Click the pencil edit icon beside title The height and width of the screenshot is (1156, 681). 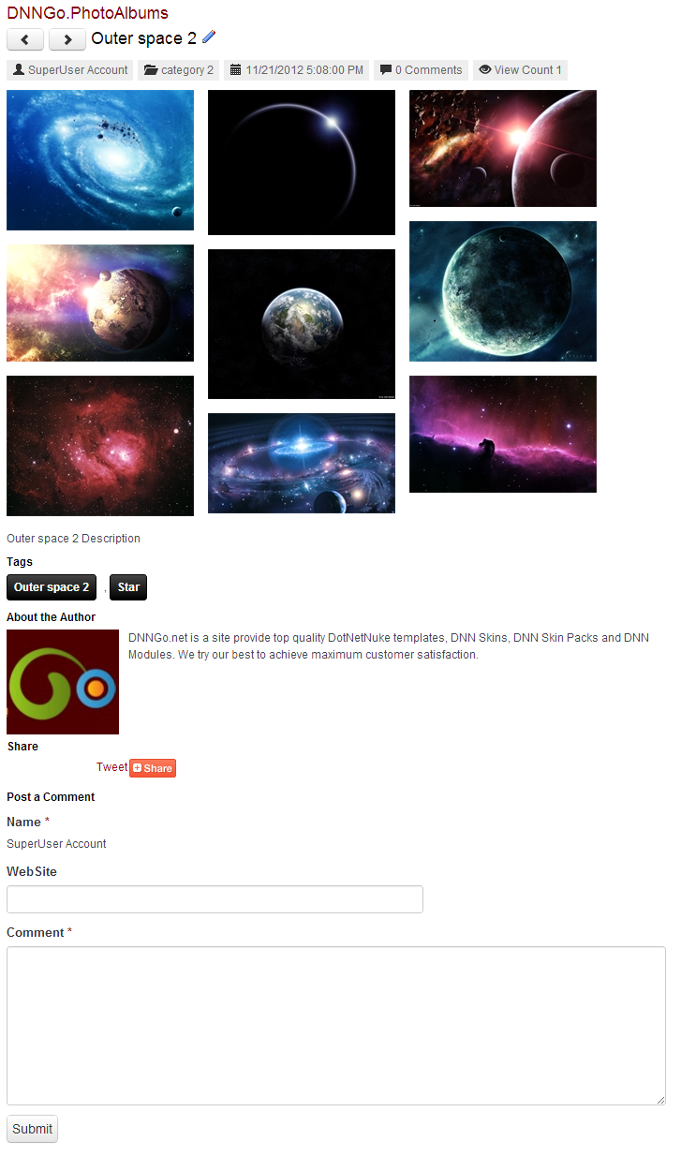(x=209, y=37)
